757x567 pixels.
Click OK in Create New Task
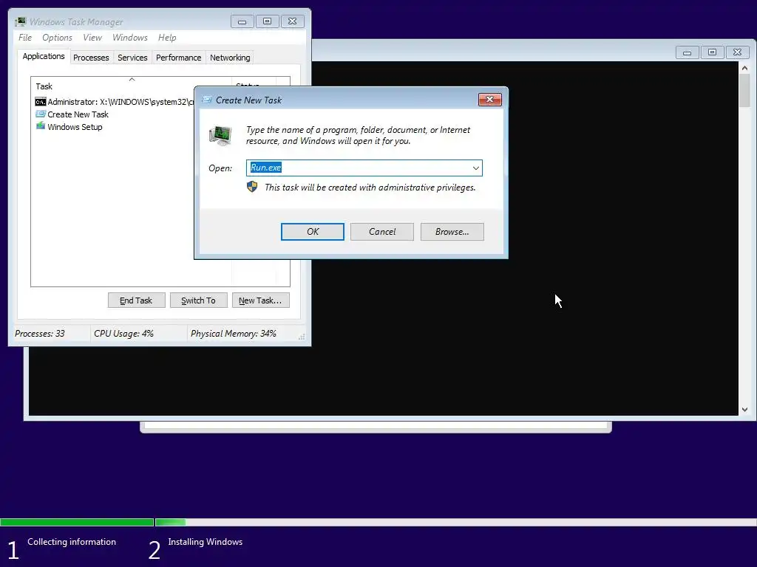point(313,231)
